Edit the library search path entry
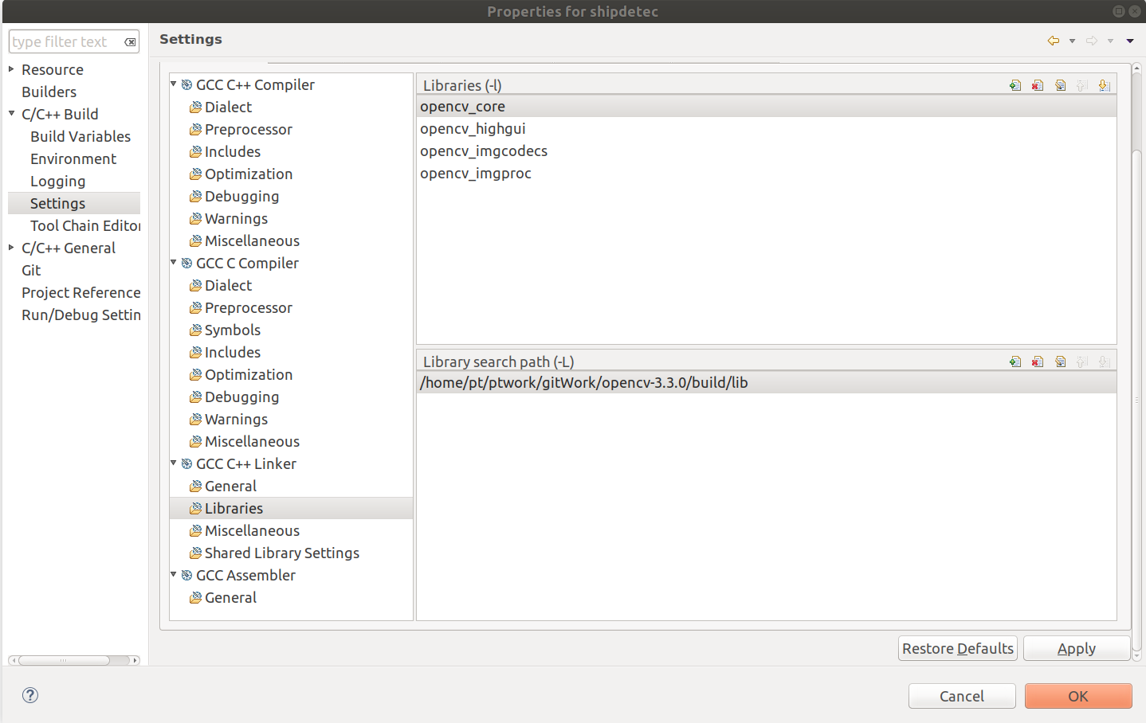This screenshot has width=1146, height=723. tap(1060, 361)
